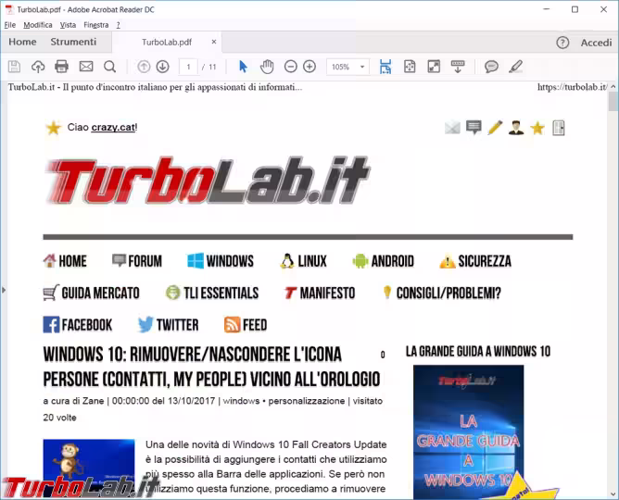Click the fit width scrolling icon
619x500 pixels.
click(x=385, y=67)
